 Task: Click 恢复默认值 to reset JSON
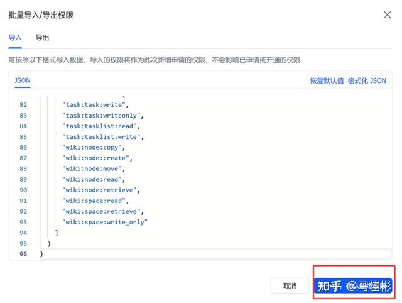[327, 81]
